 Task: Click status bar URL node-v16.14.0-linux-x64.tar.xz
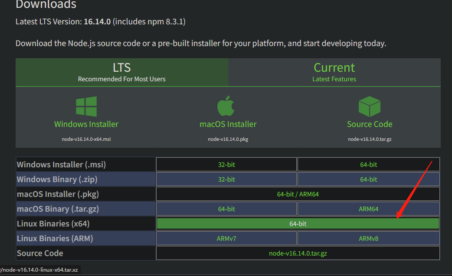point(39,270)
